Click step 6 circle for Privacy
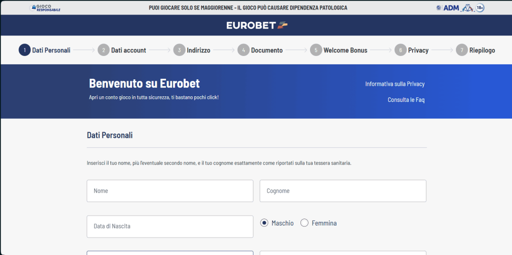Image resolution: width=512 pixels, height=255 pixels. pyautogui.click(x=400, y=50)
